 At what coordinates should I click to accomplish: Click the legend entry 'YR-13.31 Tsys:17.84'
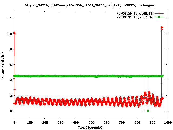pos(135,17)
